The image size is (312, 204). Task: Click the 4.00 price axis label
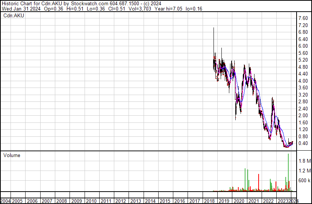[303, 81]
